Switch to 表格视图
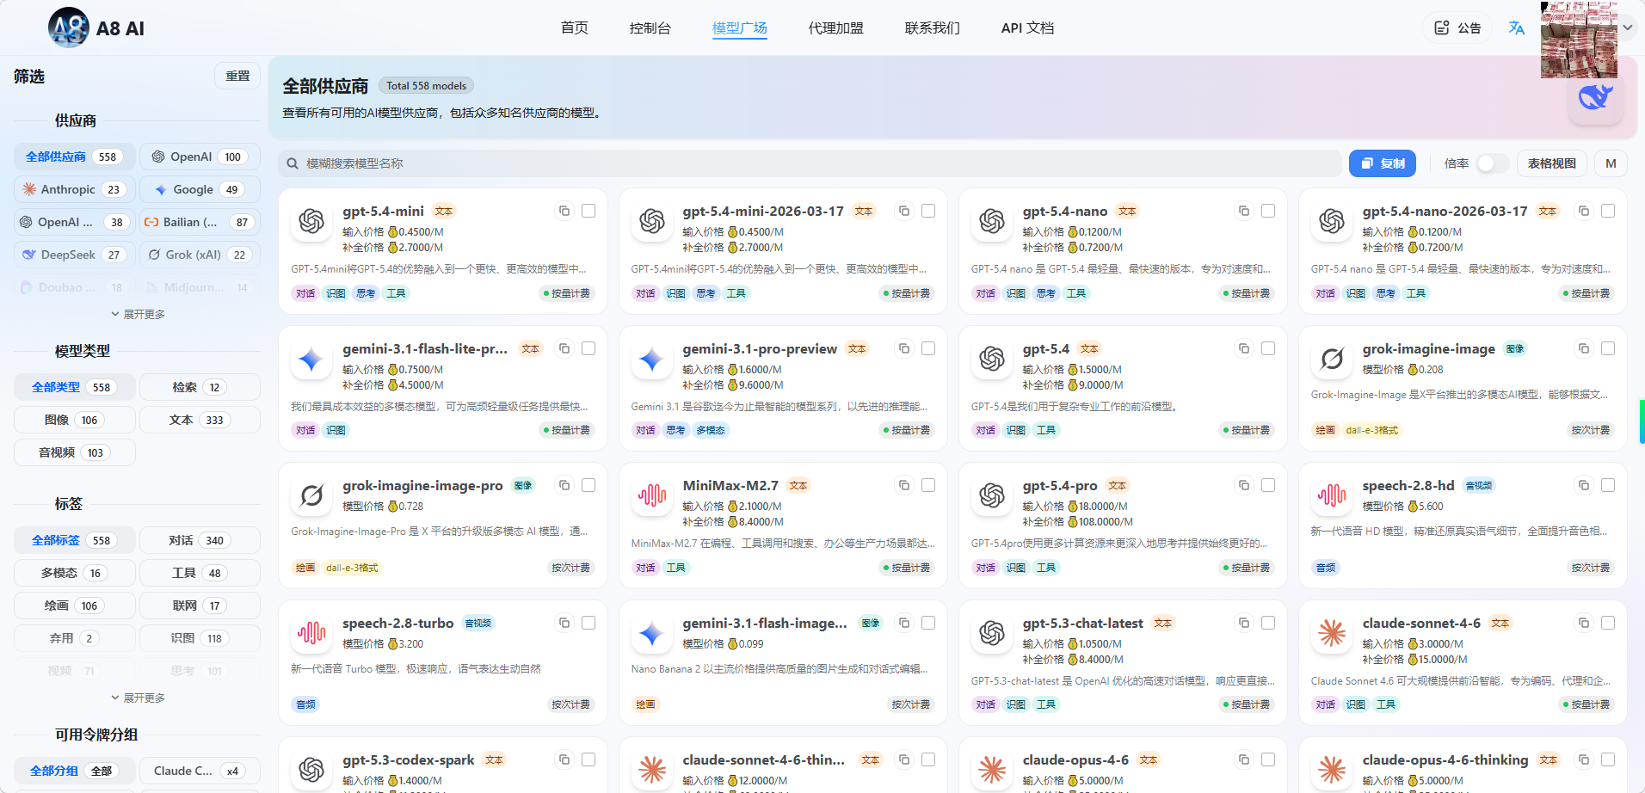The image size is (1645, 793). [1552, 163]
